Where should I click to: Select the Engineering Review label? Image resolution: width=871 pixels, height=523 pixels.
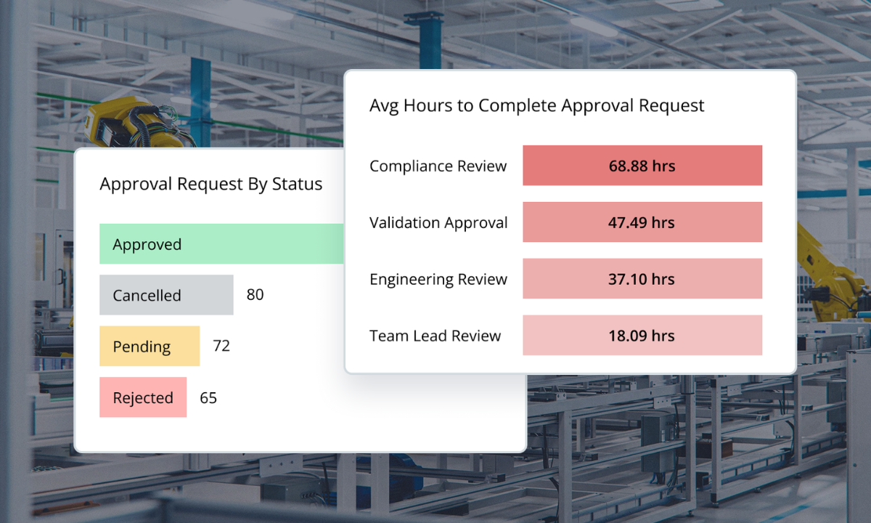click(438, 278)
